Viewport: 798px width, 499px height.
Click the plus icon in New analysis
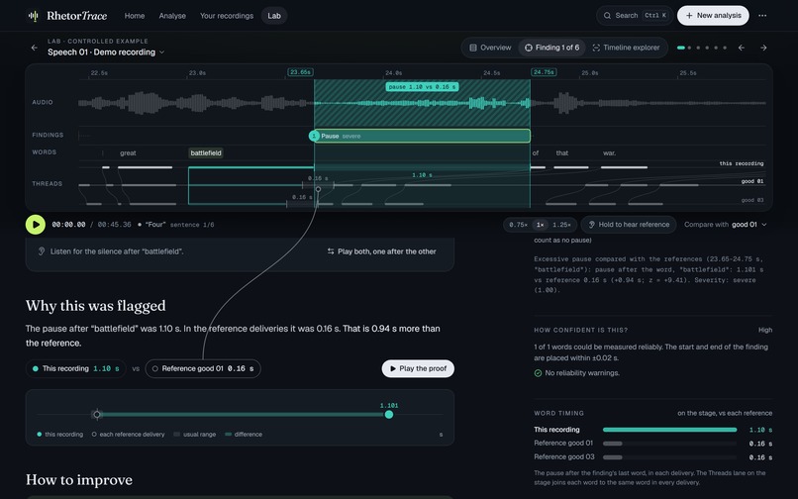pos(689,16)
